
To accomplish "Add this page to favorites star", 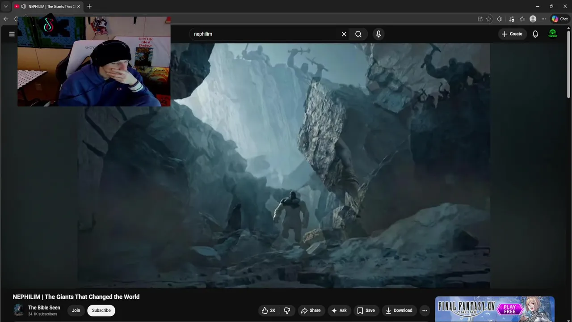I will point(488,19).
